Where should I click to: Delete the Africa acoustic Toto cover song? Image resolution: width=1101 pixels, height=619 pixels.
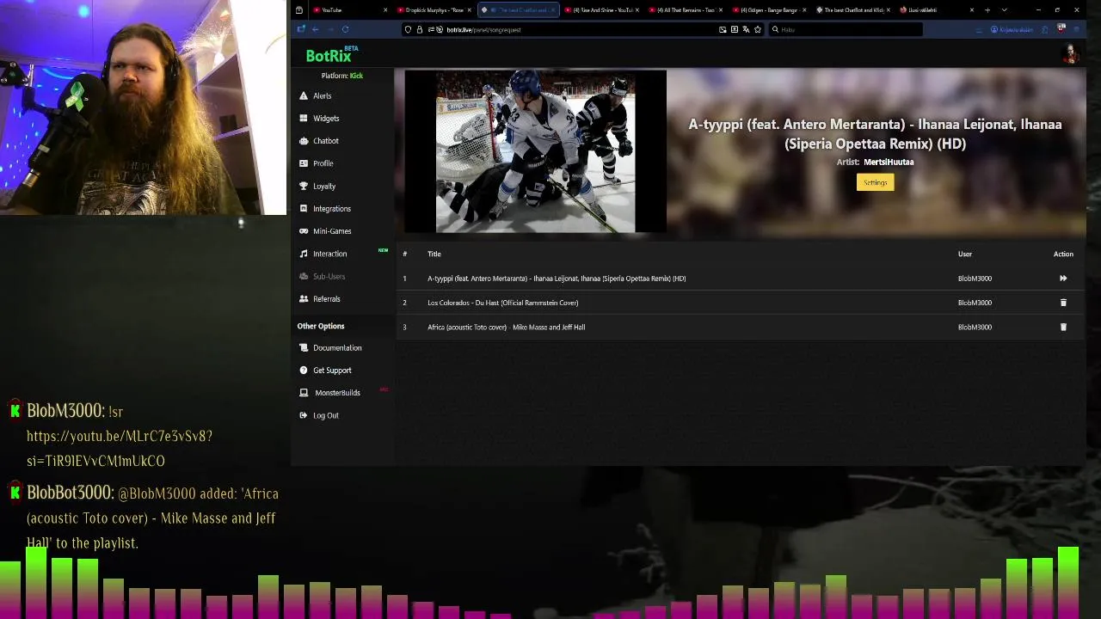click(1063, 327)
